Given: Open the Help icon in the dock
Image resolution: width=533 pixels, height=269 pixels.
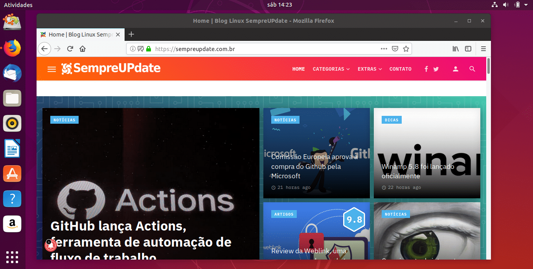Looking at the screenshot, I should pyautogui.click(x=12, y=199).
